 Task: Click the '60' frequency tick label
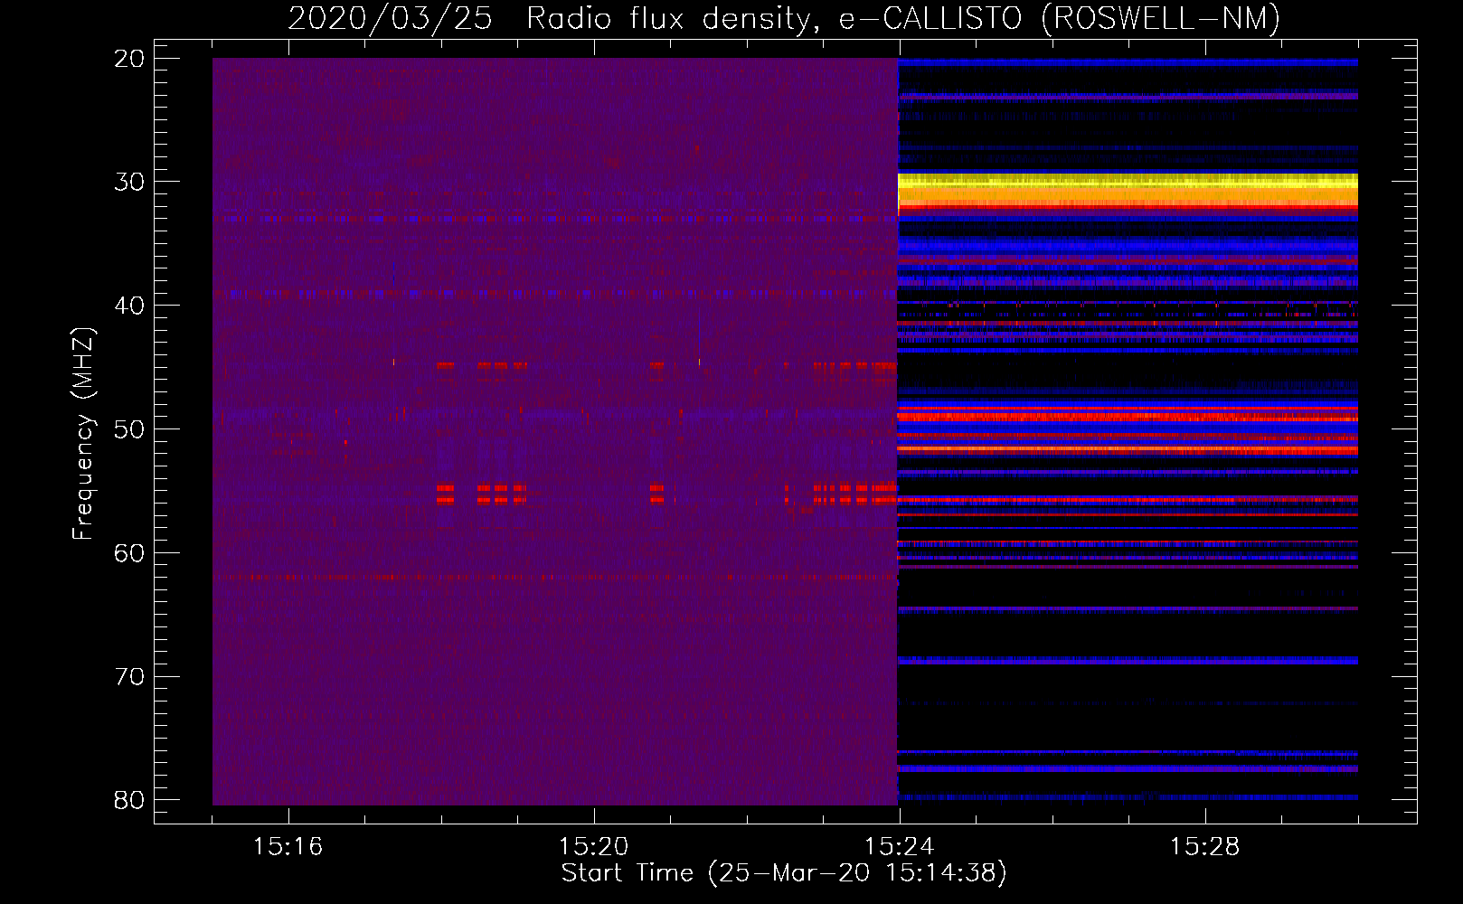pyautogui.click(x=128, y=553)
